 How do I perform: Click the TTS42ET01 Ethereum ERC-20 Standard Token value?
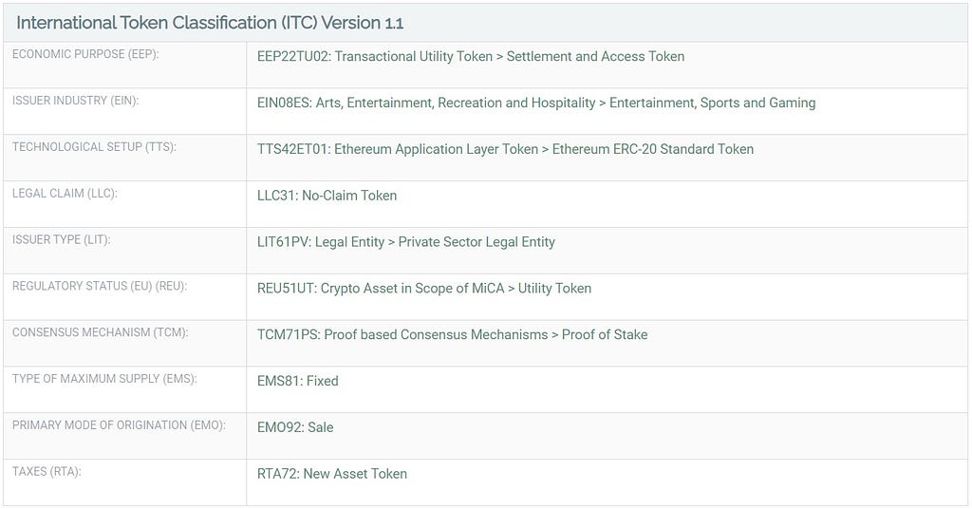(x=505, y=149)
